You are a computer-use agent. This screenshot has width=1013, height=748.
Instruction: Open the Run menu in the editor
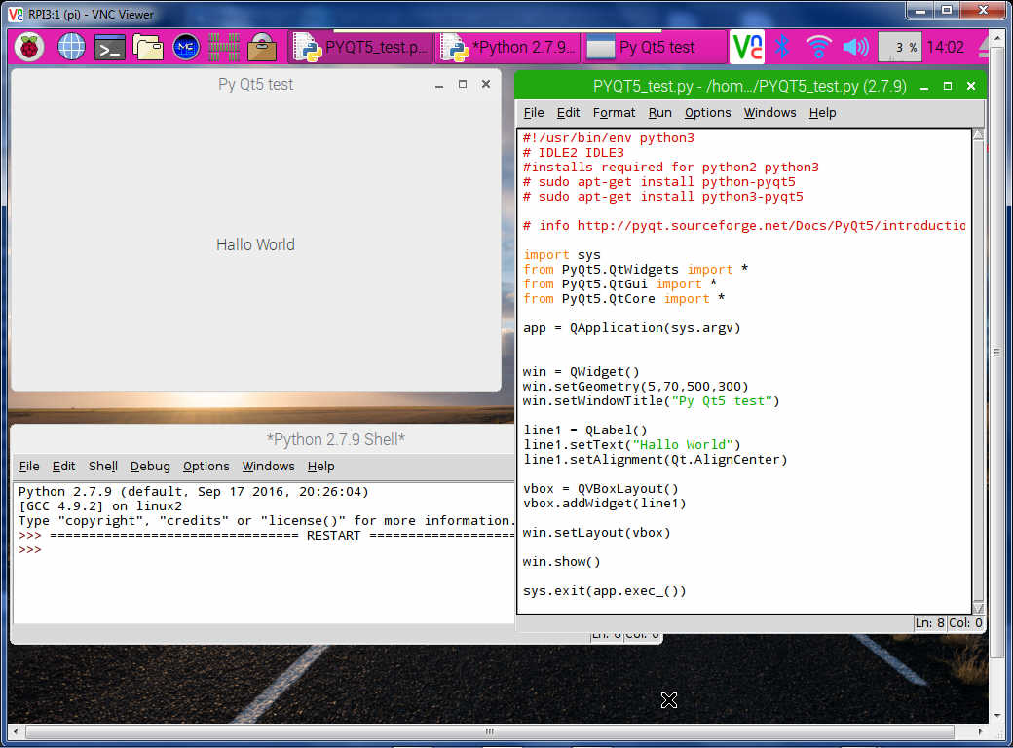click(x=659, y=112)
